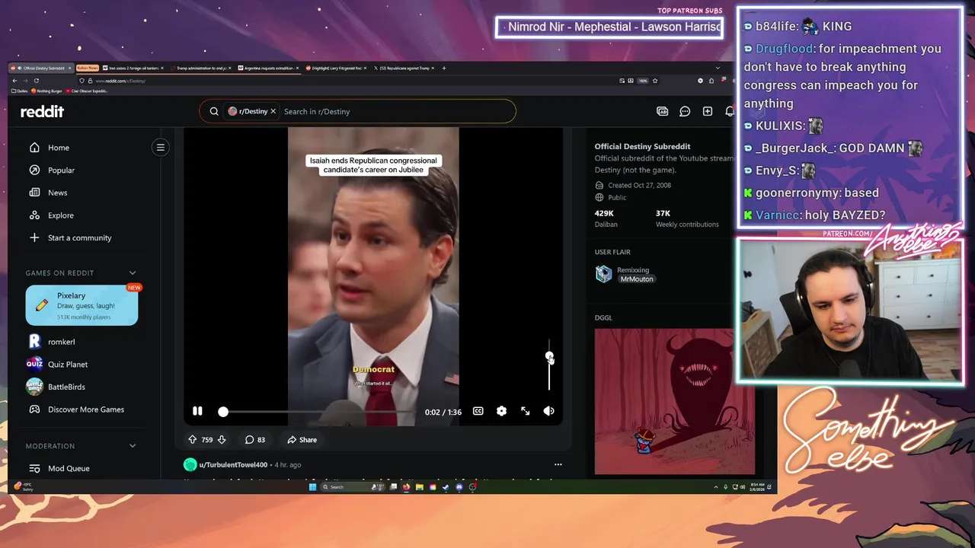The image size is (975, 548).
Task: Click the Firefox icon in the taskbar
Action: [406, 487]
